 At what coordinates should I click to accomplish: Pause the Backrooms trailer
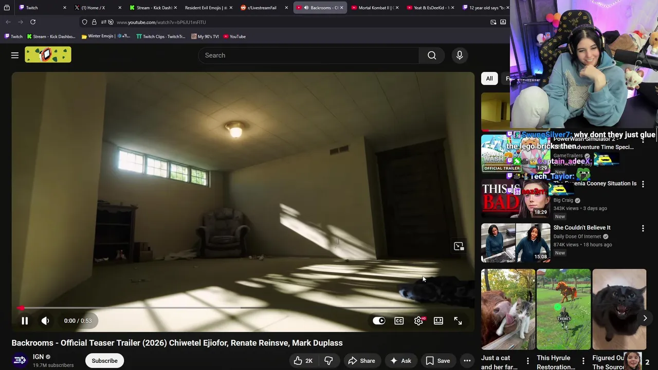(x=24, y=321)
